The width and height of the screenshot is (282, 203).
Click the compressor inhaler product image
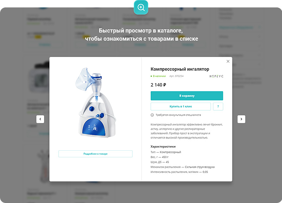tap(96, 103)
